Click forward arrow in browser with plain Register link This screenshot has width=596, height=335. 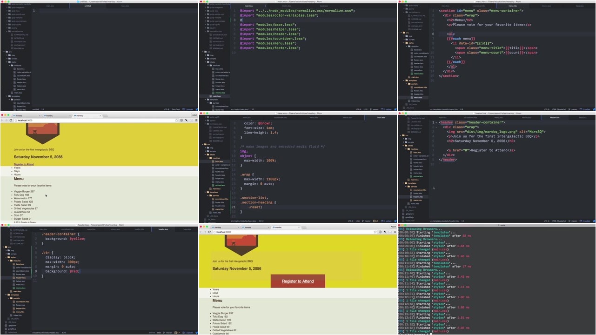coord(7,120)
